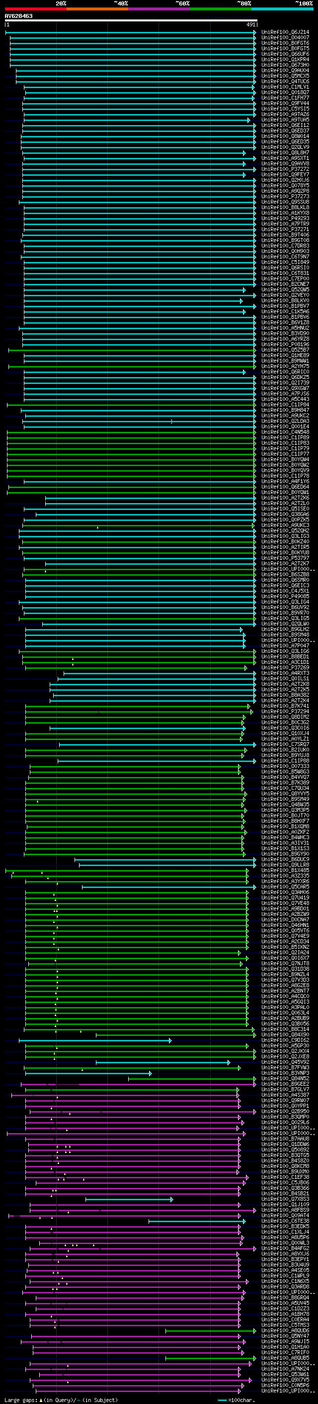
Task: Select the UniRef100_C7SRQ7 label
Action: coord(285,745)
